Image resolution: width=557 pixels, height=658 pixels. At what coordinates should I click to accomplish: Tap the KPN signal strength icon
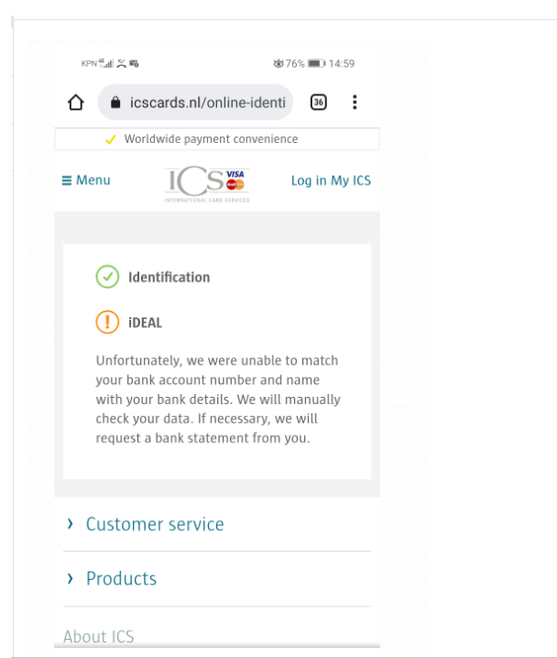tap(106, 63)
